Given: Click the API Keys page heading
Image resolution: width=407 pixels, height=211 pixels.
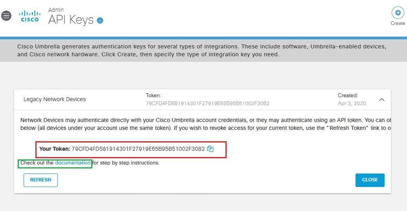Looking at the screenshot, I should tap(70, 20).
